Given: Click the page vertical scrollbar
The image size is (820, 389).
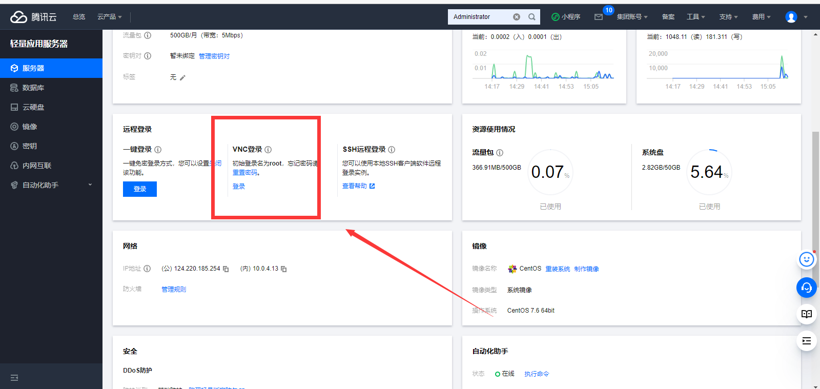Looking at the screenshot, I should (x=815, y=210).
